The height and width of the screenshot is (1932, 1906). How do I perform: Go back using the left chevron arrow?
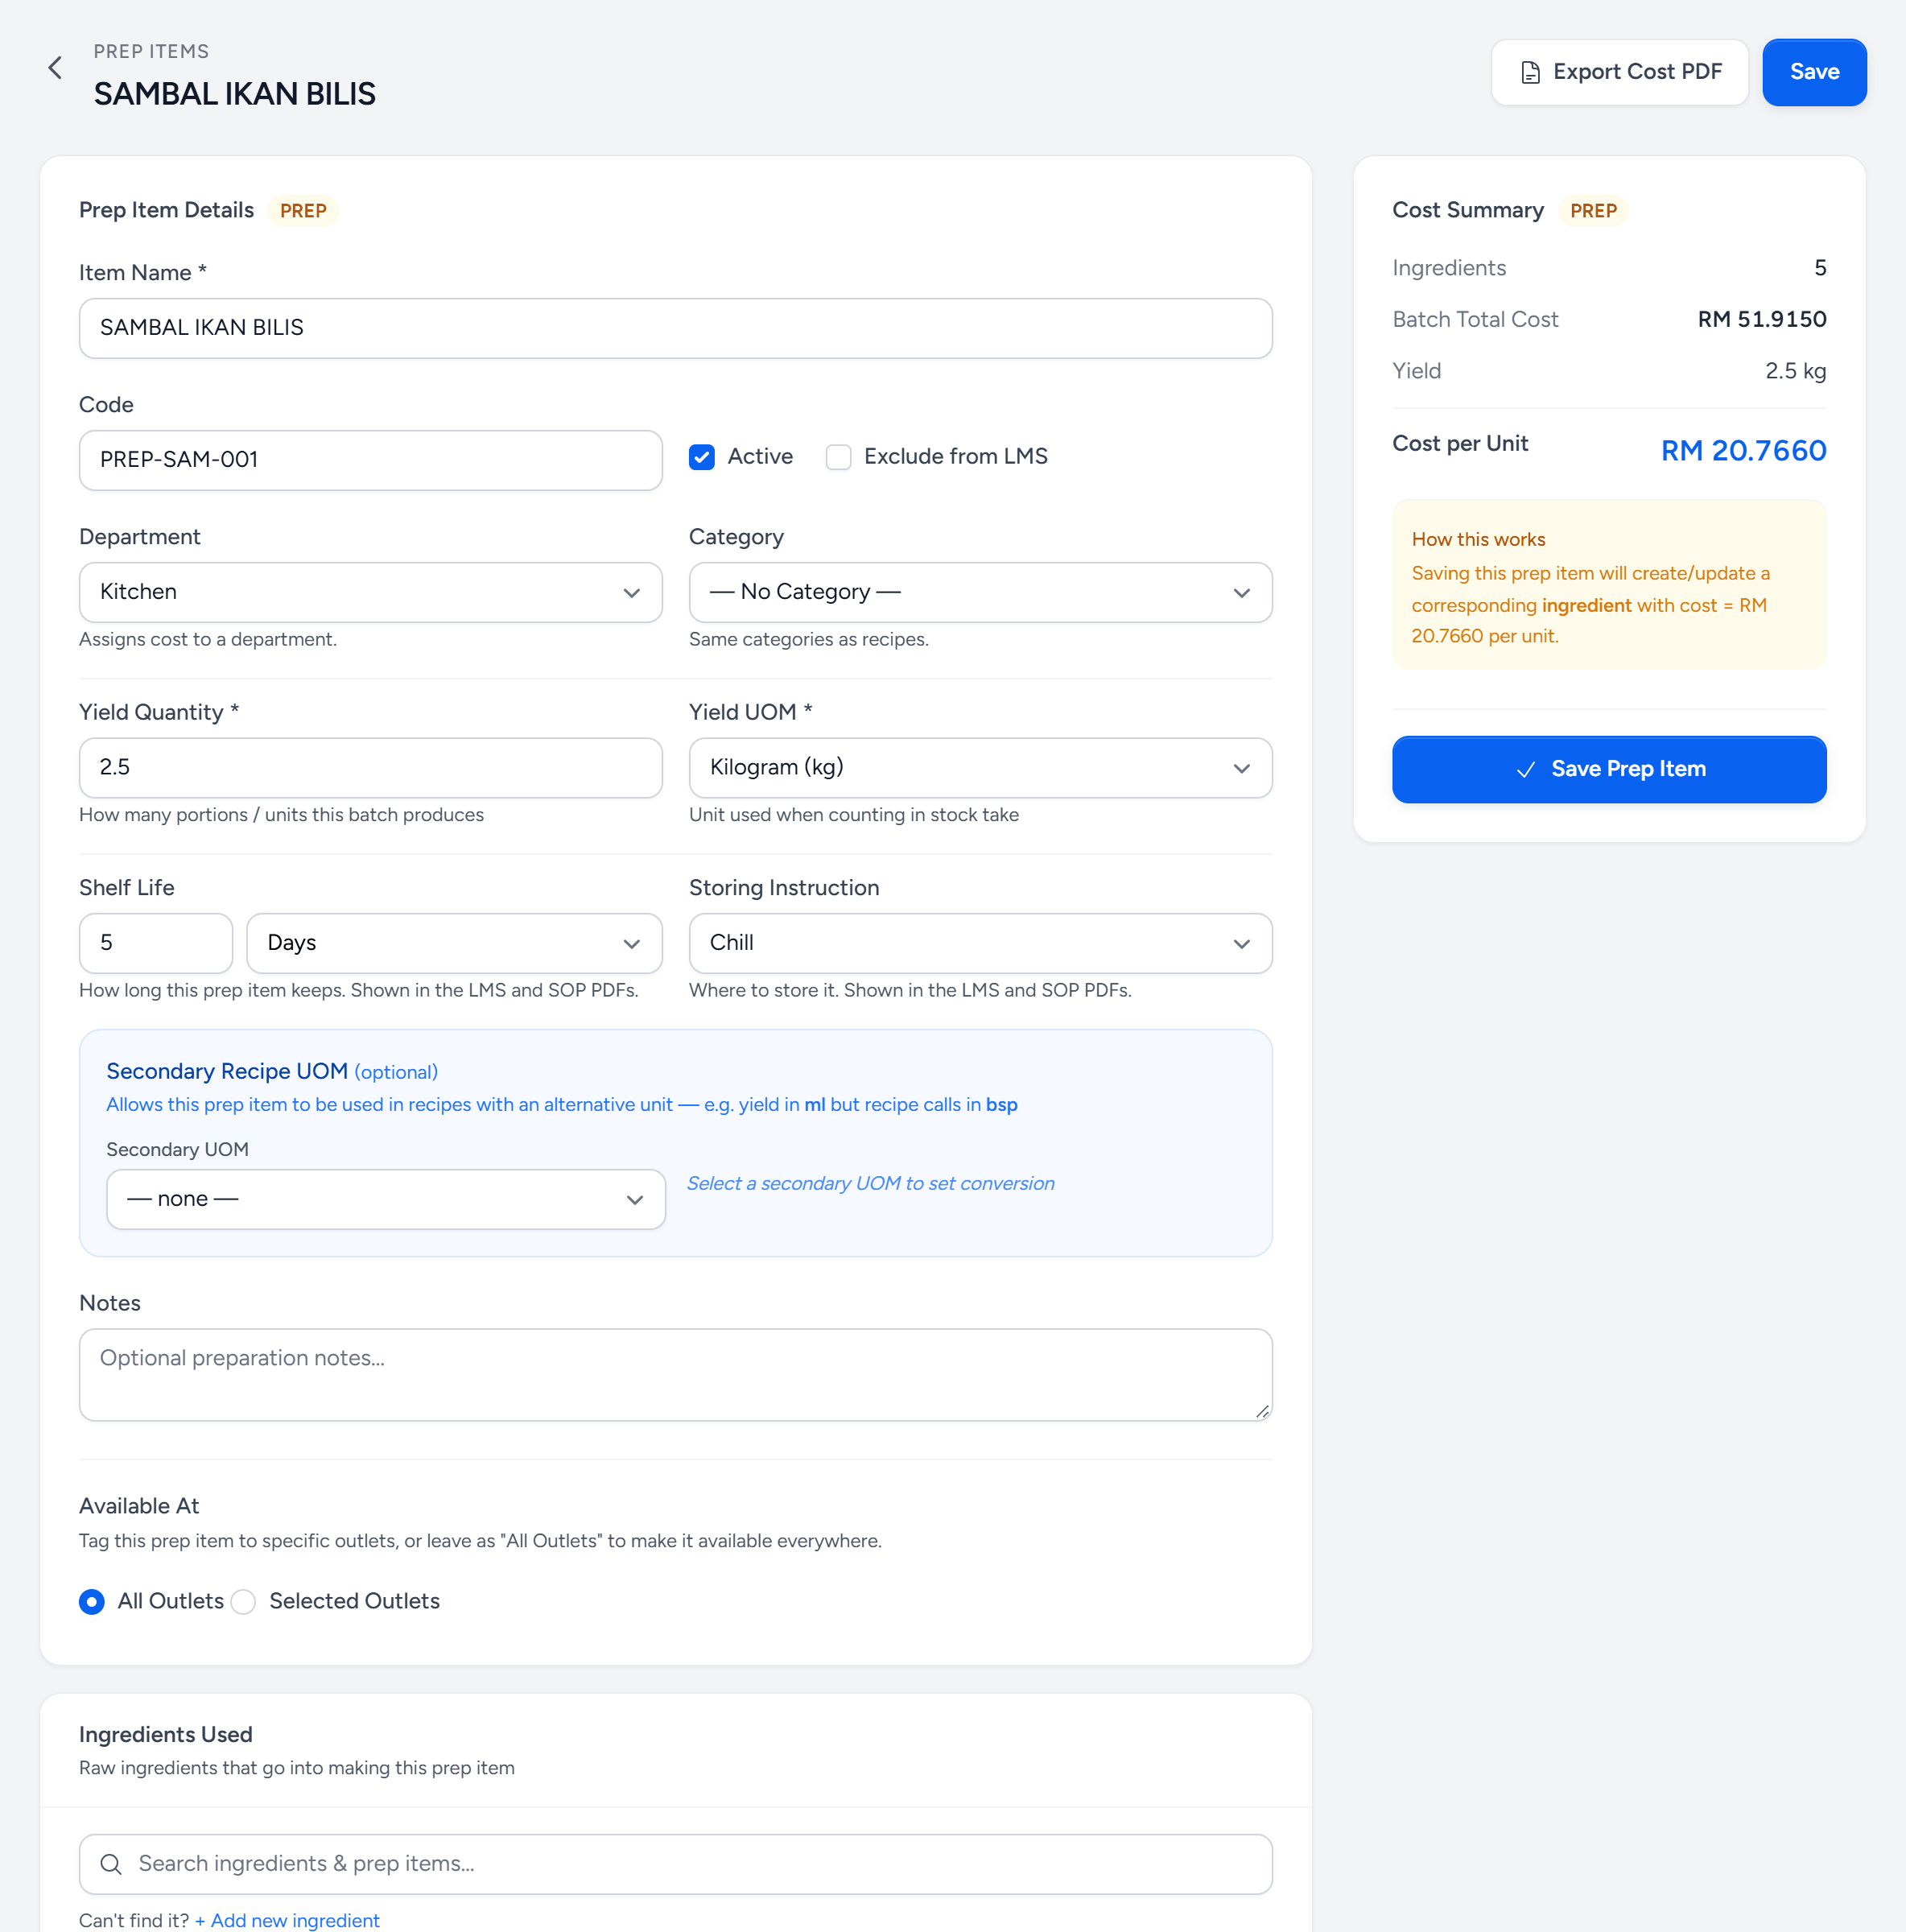(55, 68)
